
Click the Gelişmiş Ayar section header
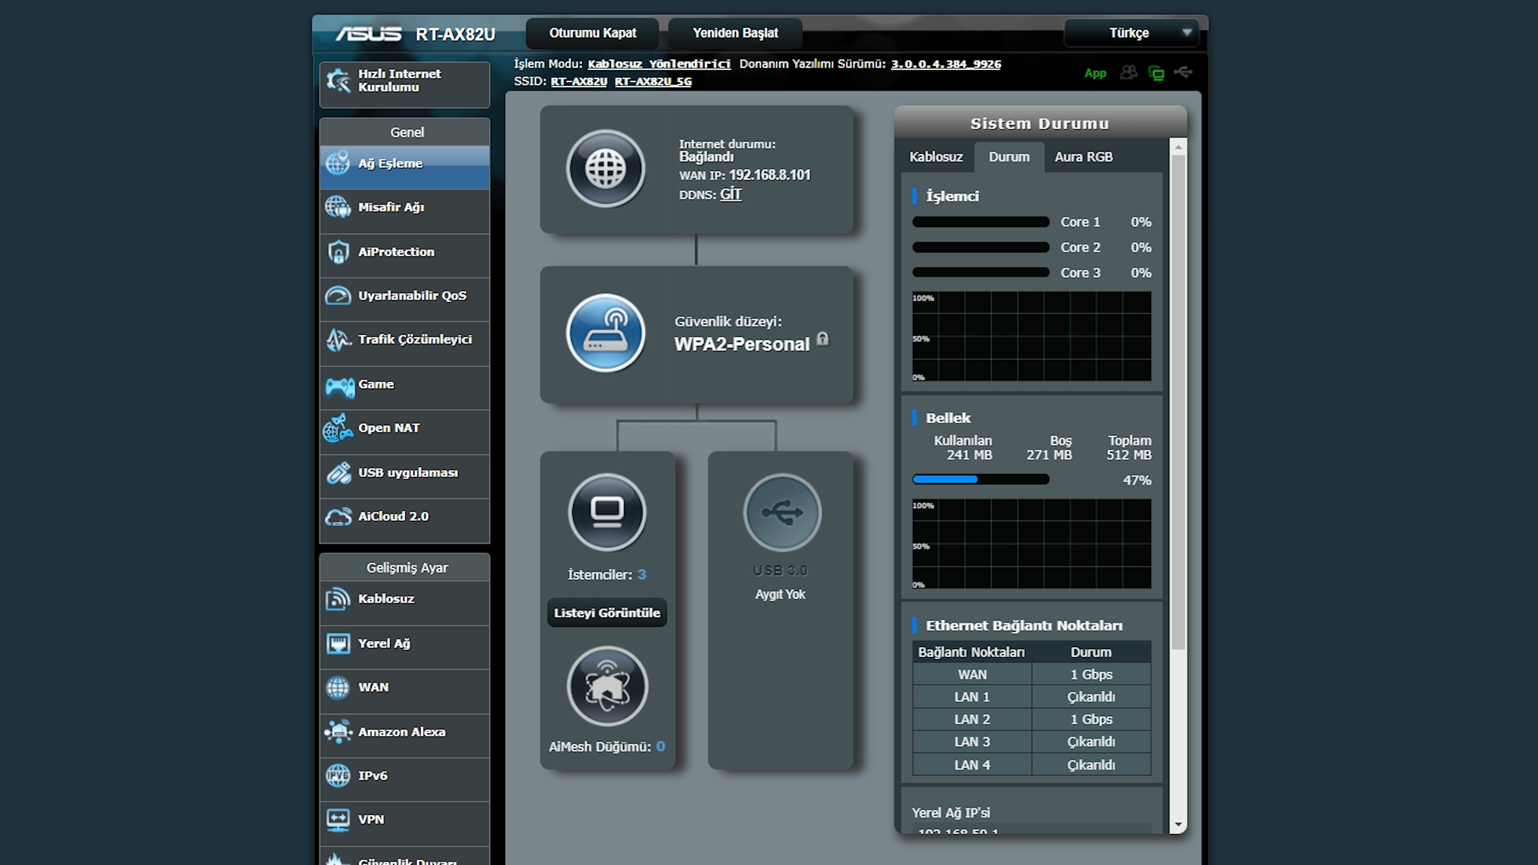pos(405,568)
